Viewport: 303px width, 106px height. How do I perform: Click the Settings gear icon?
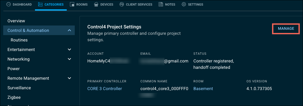pyautogui.click(x=184, y=5)
